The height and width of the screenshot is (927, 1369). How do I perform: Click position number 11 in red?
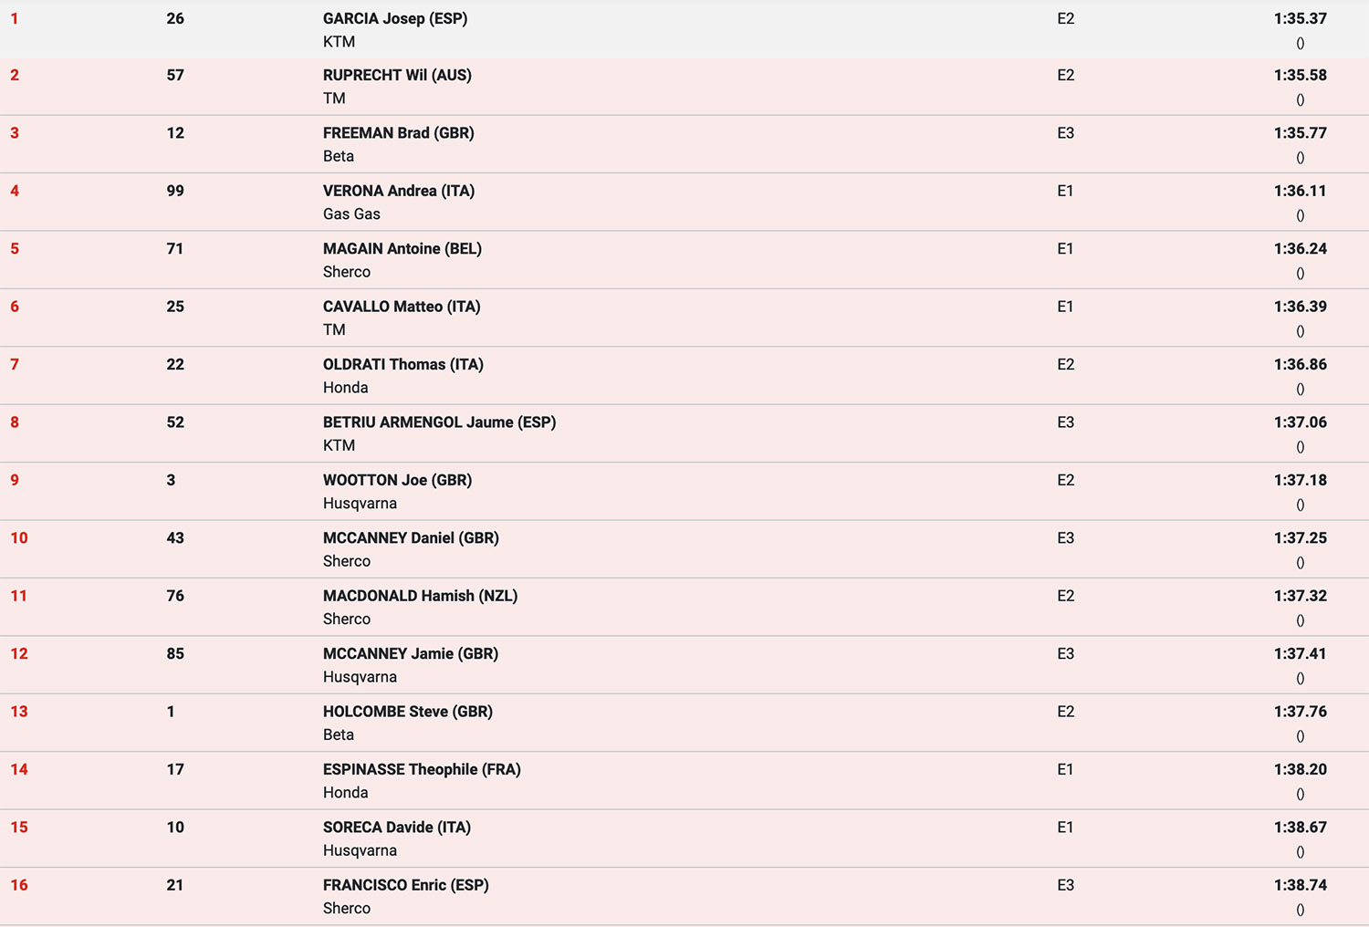(x=19, y=596)
